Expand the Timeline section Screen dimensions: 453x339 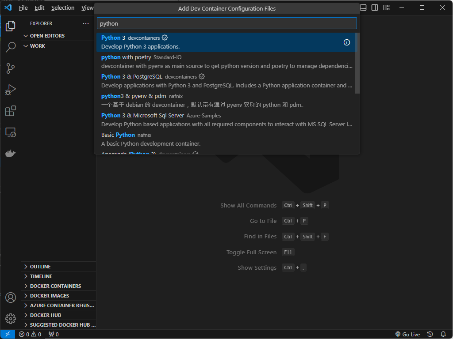(59, 276)
